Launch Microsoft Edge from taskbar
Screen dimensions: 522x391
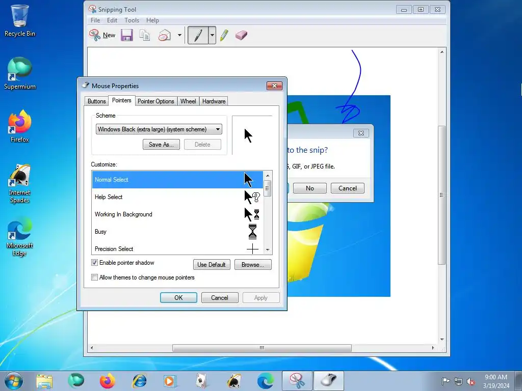pos(266,381)
